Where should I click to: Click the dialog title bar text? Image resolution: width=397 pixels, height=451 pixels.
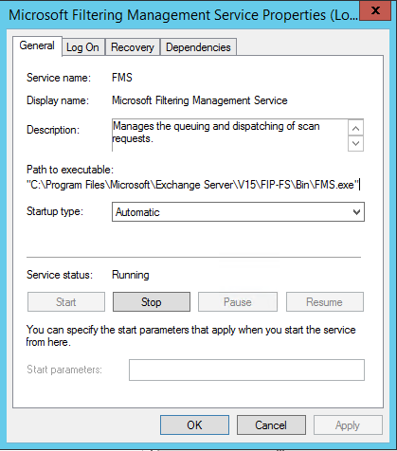[184, 15]
